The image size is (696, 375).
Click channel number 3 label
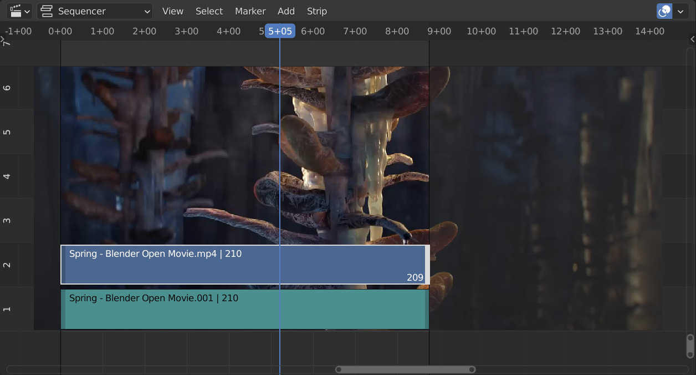point(7,221)
